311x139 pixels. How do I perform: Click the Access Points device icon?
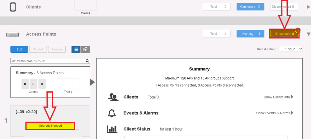click(13, 34)
